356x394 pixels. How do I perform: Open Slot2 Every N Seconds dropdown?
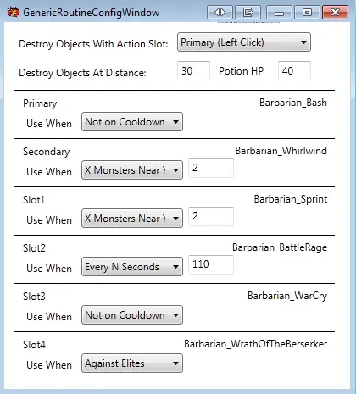pos(132,267)
